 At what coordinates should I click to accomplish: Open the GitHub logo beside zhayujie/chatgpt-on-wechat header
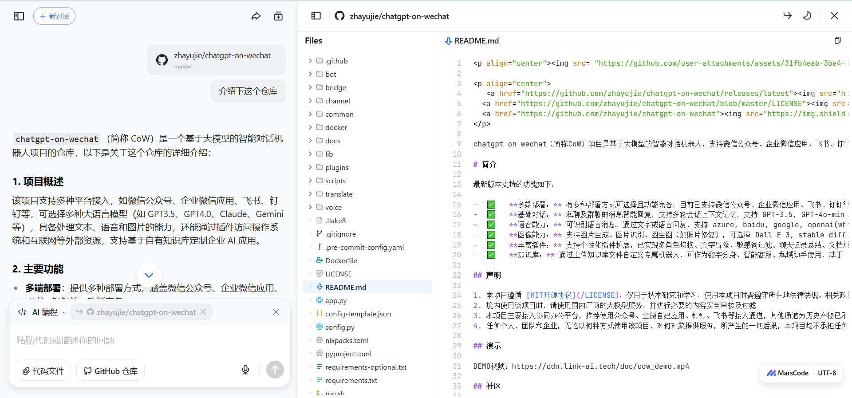[339, 16]
